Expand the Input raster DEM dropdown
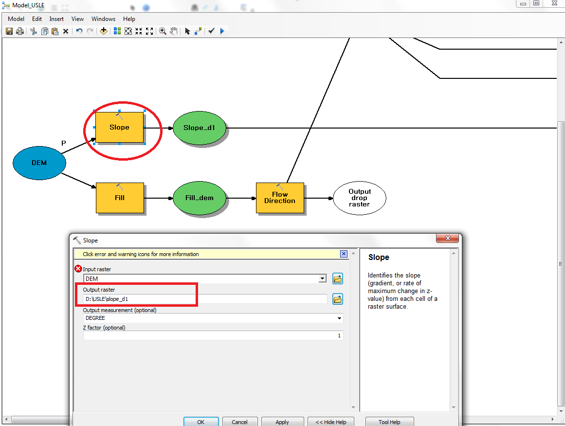This screenshot has width=565, height=426. [323, 278]
